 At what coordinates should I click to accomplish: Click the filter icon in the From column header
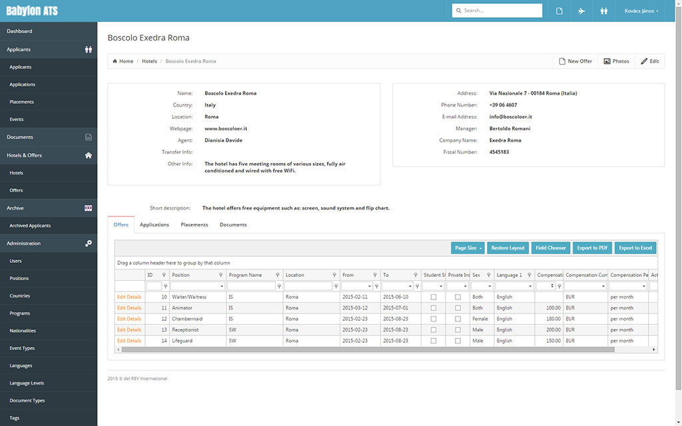pos(375,275)
